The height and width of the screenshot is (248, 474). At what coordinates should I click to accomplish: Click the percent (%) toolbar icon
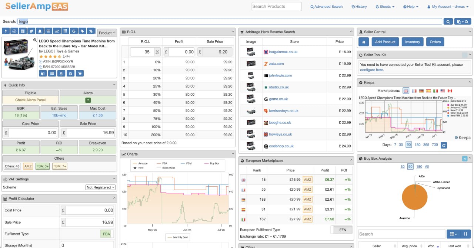pyautogui.click(x=91, y=31)
